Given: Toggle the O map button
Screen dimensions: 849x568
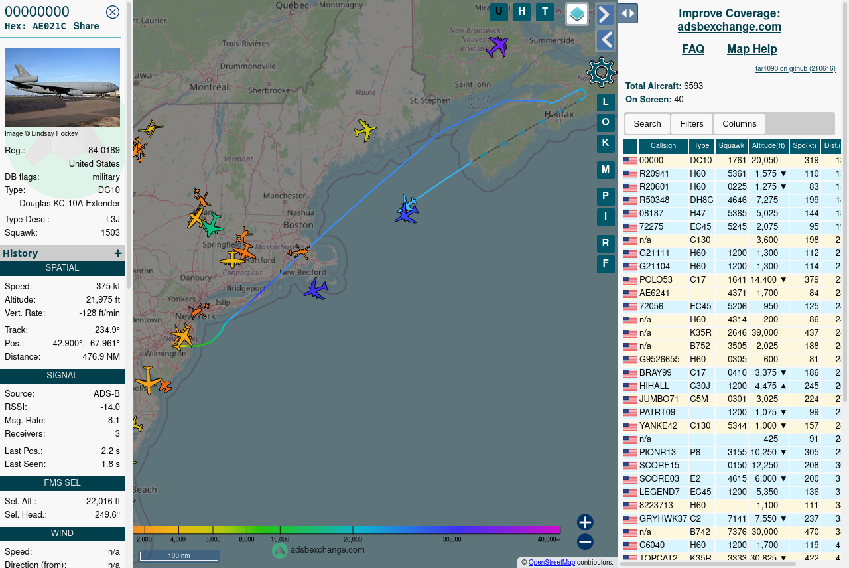Looking at the screenshot, I should [606, 123].
